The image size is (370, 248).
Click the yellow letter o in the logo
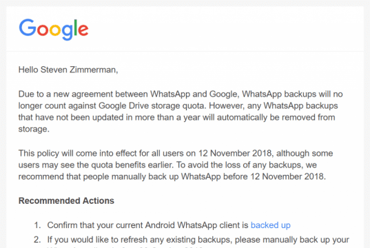click(x=55, y=30)
